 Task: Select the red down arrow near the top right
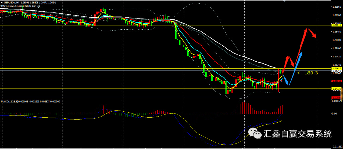(312, 33)
